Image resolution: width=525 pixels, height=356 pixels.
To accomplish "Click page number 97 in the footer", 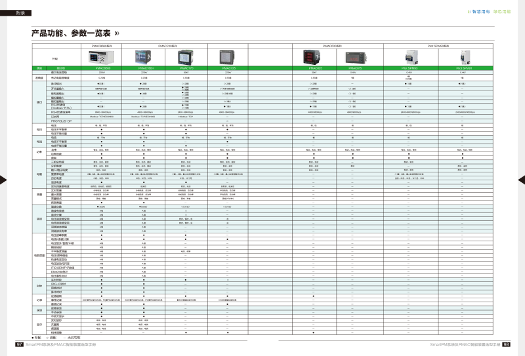I will tap(19, 343).
